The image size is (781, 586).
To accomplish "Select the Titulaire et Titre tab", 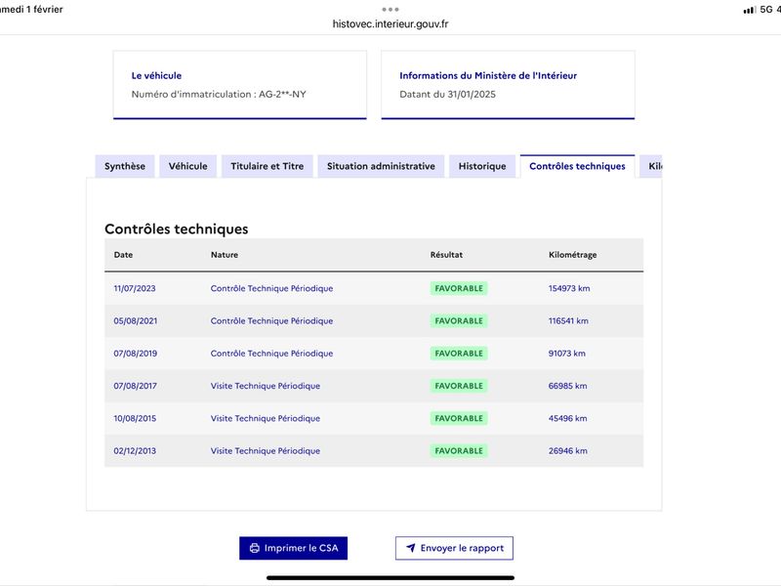I will [x=267, y=166].
